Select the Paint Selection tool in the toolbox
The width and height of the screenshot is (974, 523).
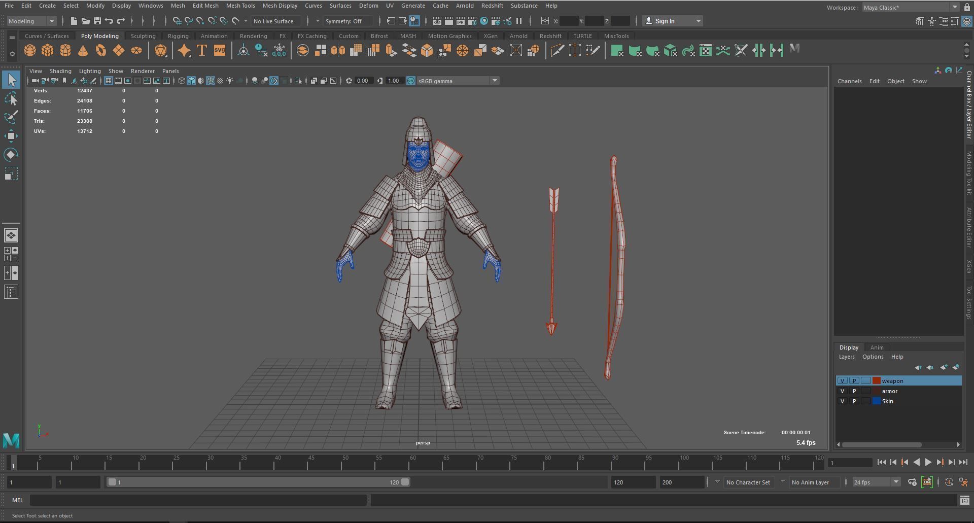click(11, 117)
